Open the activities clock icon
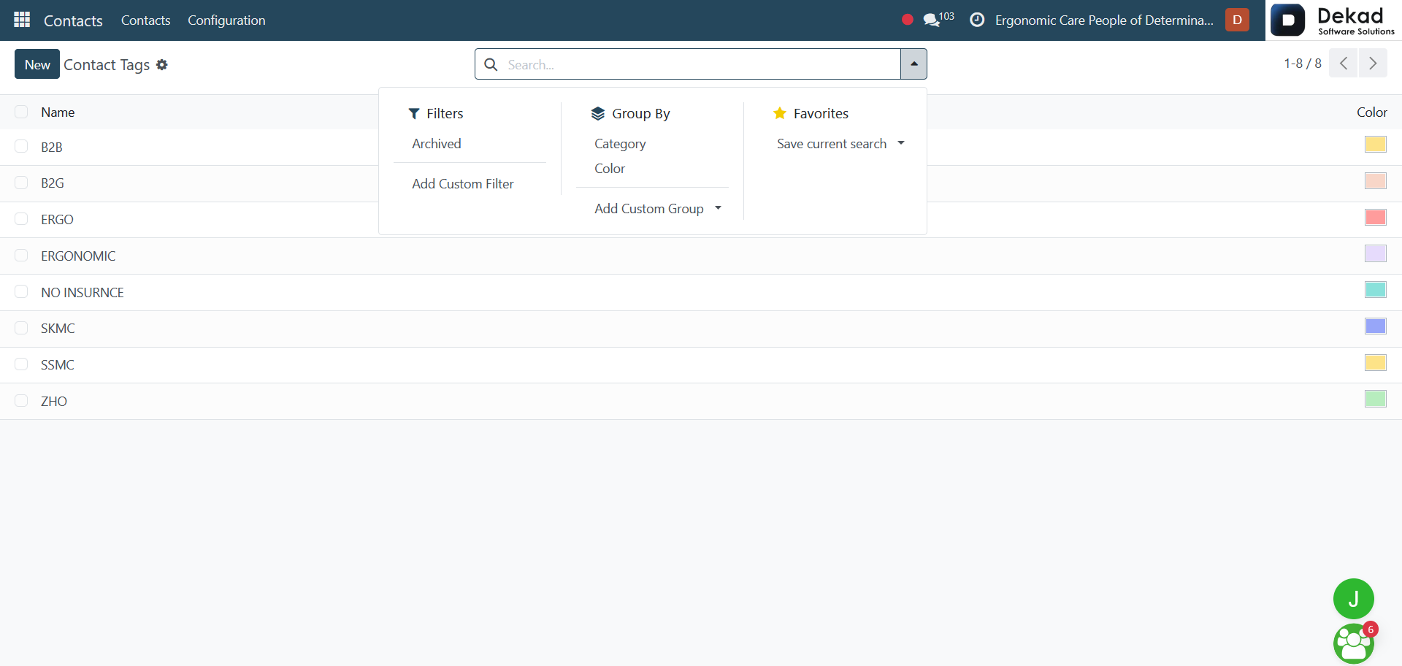Viewport: 1402px width, 666px height. [x=977, y=20]
